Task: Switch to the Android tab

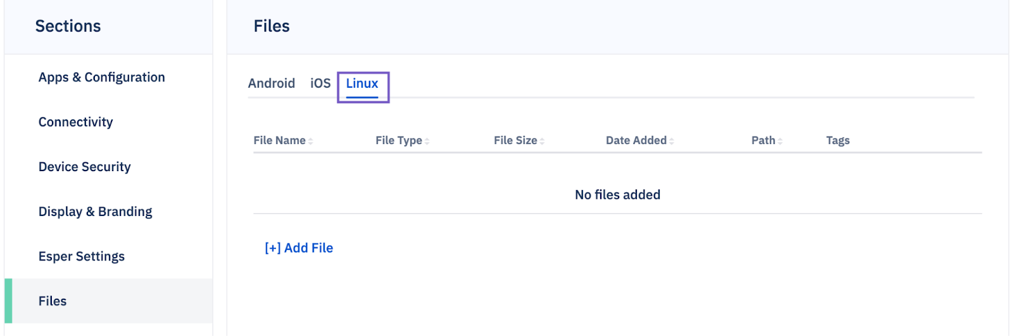Action: pos(271,83)
